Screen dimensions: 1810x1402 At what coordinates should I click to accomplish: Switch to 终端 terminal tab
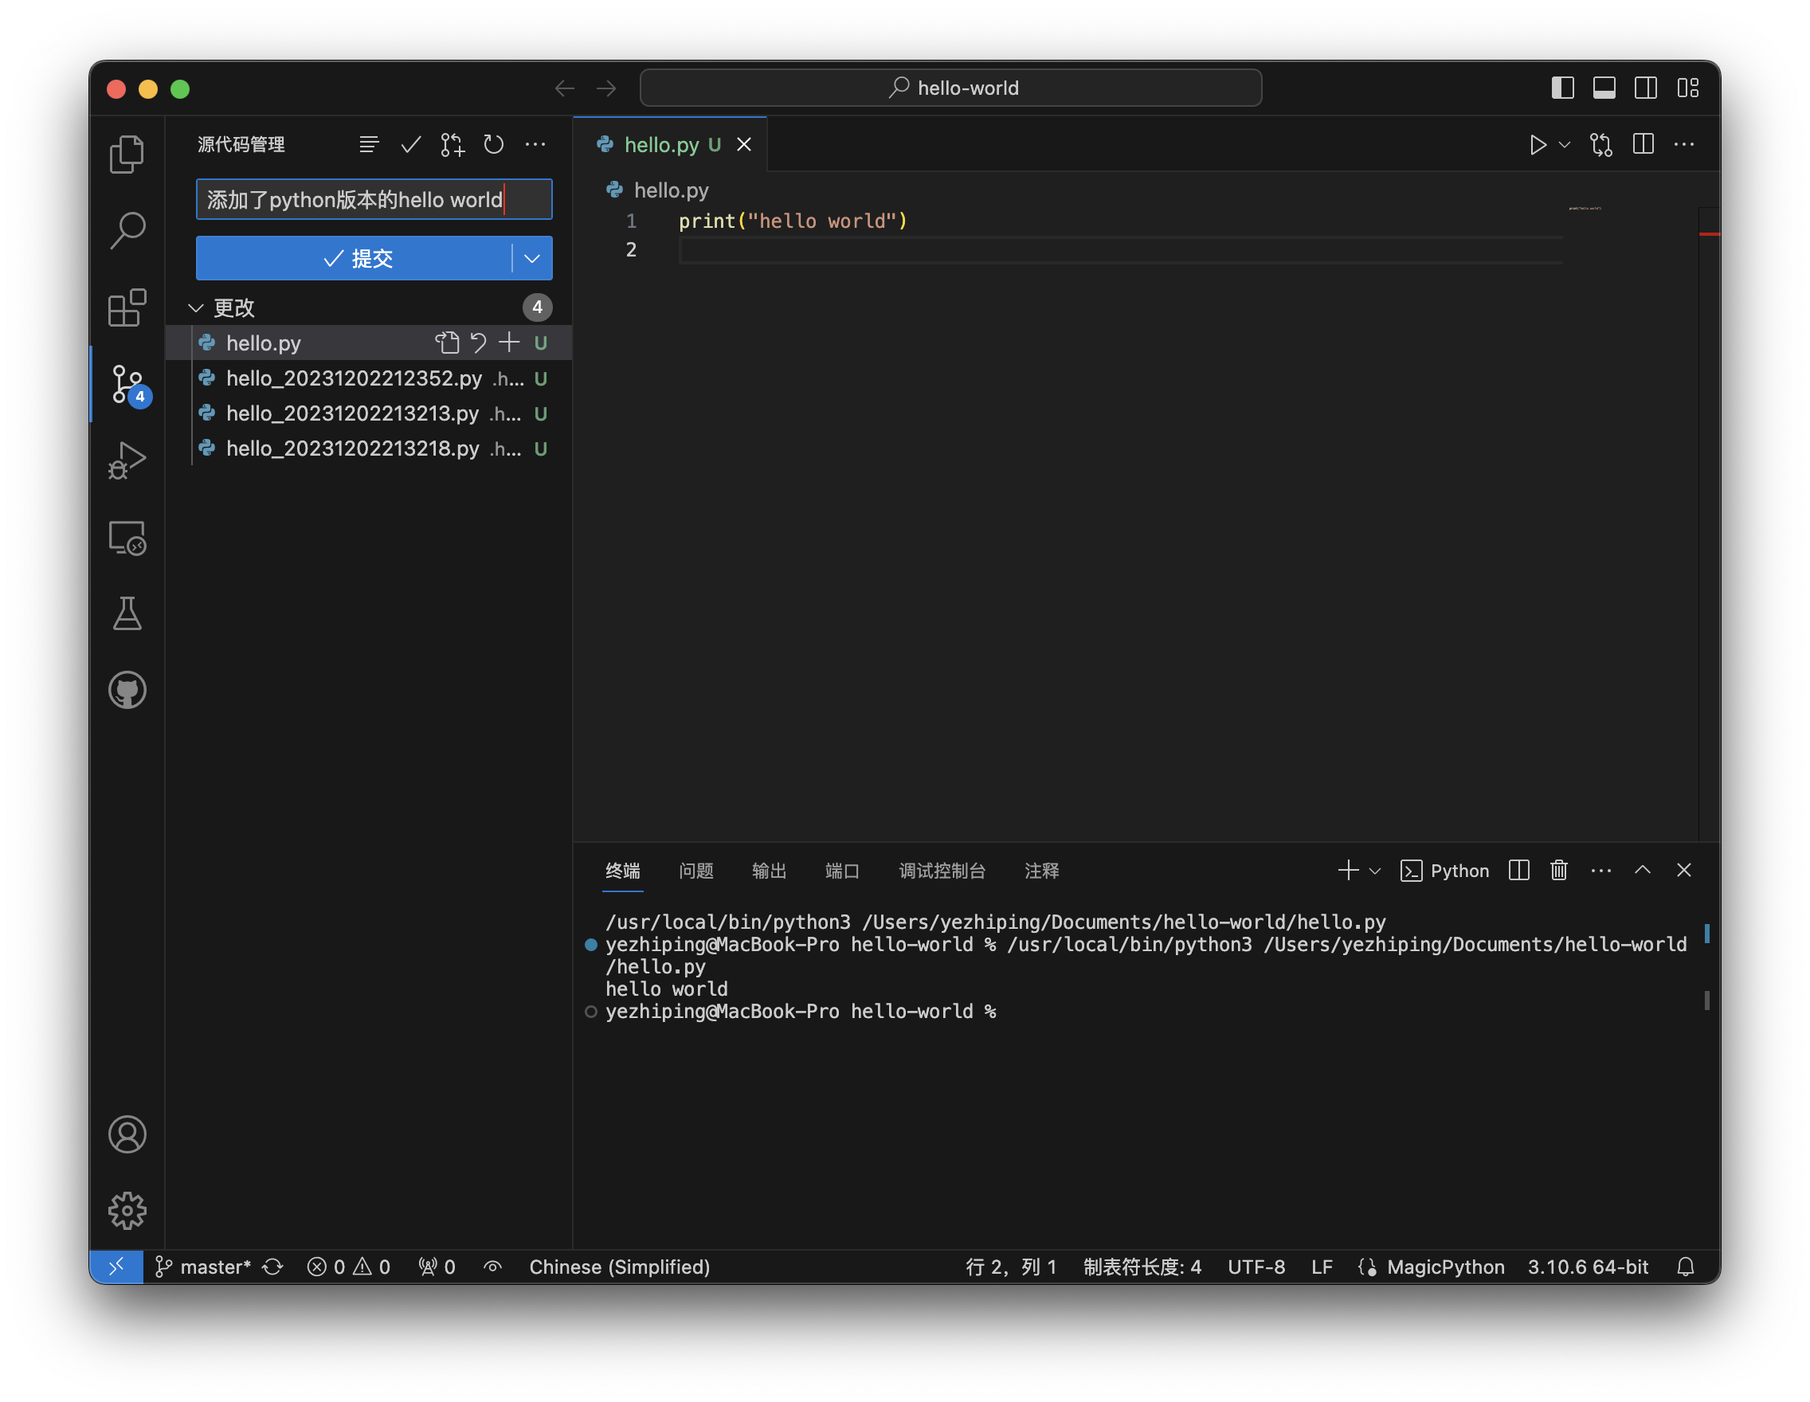point(622,871)
